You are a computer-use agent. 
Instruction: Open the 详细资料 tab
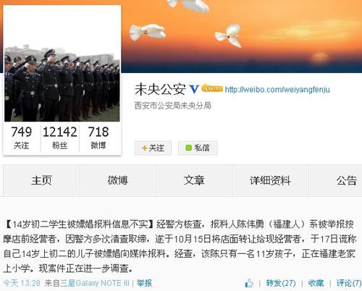click(x=270, y=180)
